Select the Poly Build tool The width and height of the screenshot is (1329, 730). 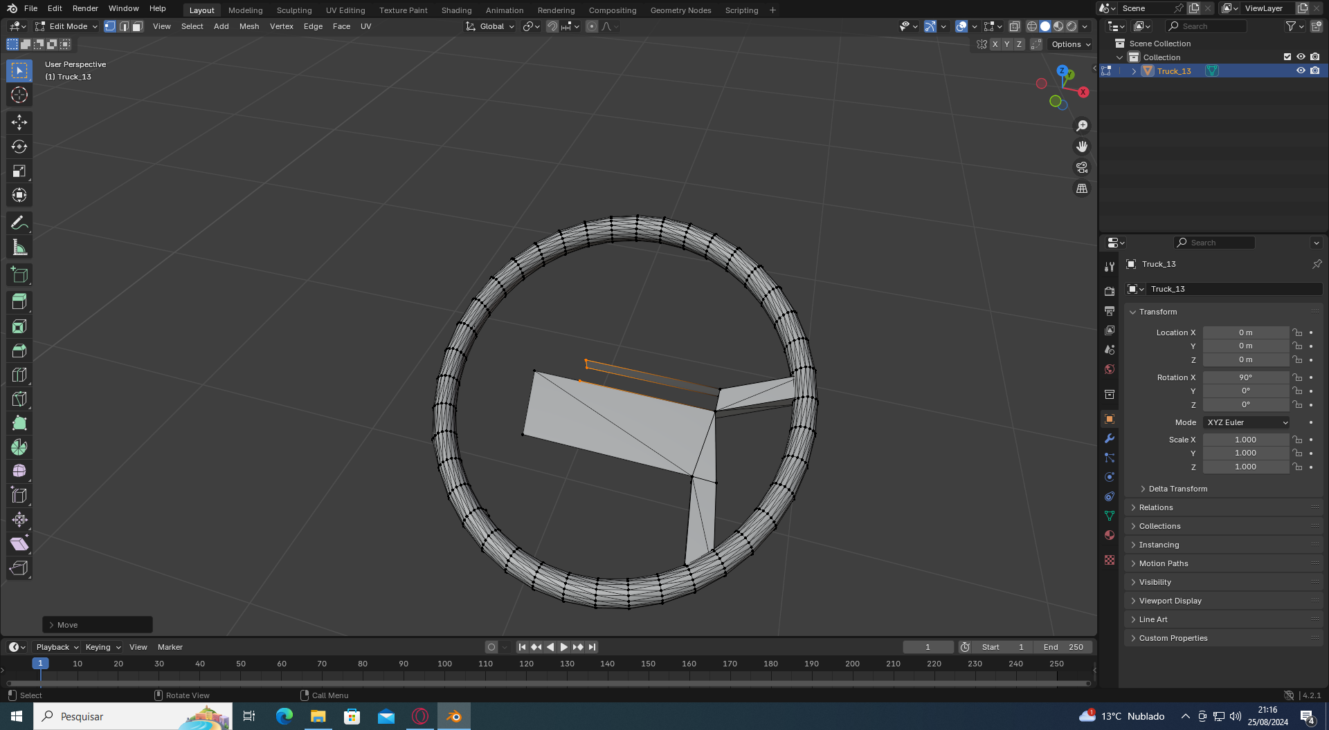point(19,423)
